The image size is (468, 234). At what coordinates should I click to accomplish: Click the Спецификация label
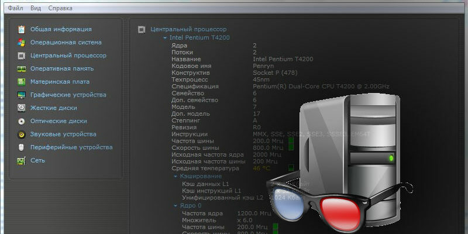[x=195, y=86]
